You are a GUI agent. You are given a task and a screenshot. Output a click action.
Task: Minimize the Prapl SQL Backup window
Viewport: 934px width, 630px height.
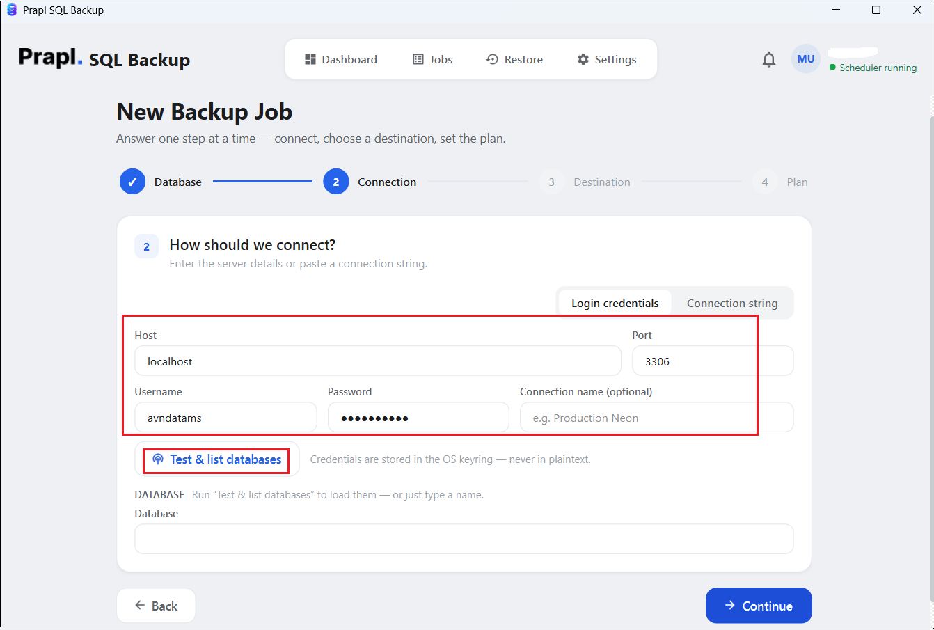(x=835, y=10)
